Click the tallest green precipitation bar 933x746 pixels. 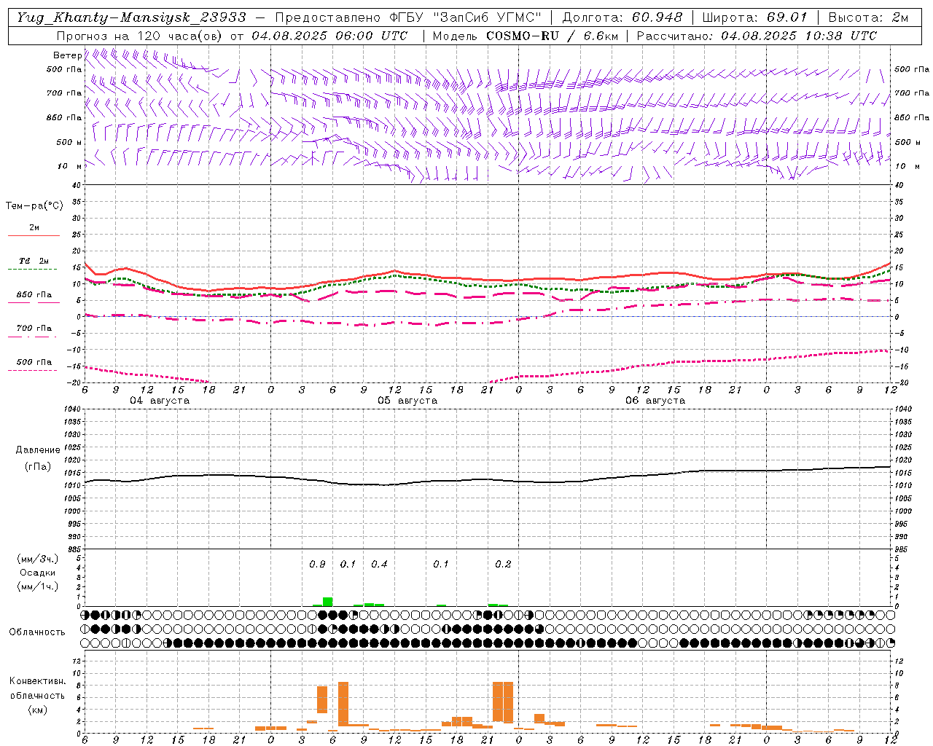(328, 602)
